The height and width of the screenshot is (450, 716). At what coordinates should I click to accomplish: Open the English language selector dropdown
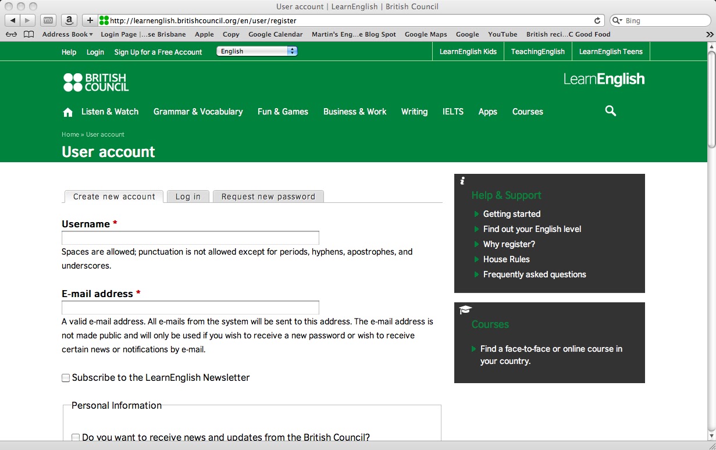coord(256,51)
